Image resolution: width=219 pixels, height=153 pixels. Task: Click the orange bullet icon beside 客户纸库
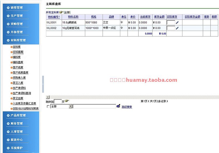pyautogui.click(x=12, y=68)
